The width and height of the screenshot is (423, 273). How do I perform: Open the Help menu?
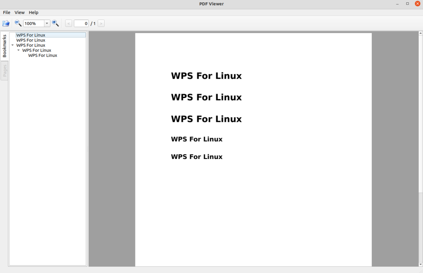(x=33, y=13)
